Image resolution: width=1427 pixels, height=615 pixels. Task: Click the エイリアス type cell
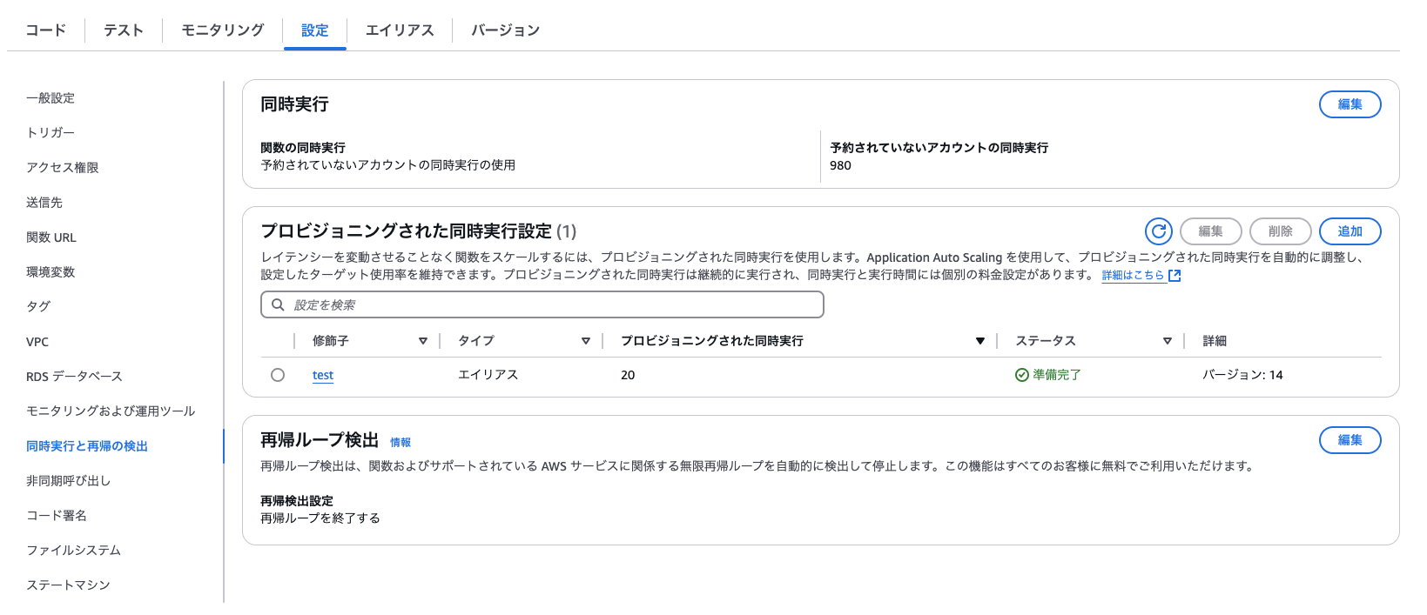pyautogui.click(x=488, y=375)
